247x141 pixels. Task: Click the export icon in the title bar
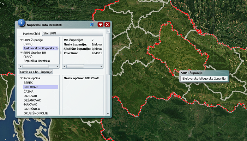(92, 25)
